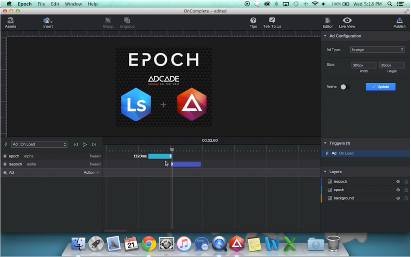Click the lightning trigger icon beside Ad: On Load
The width and height of the screenshot is (411, 257).
(6, 144)
